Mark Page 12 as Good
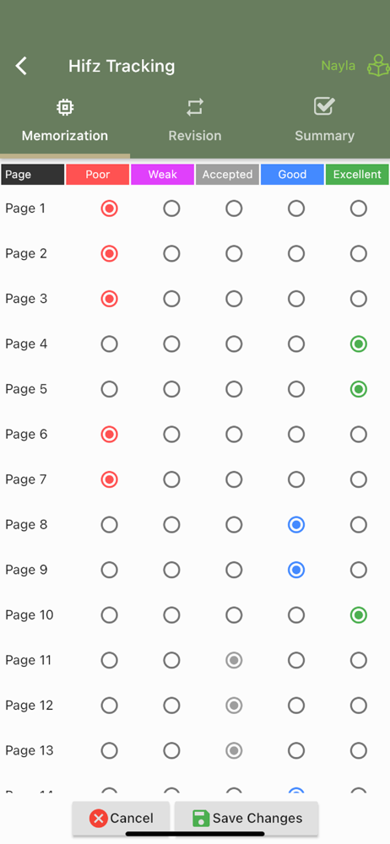390x844 pixels. pos(296,706)
